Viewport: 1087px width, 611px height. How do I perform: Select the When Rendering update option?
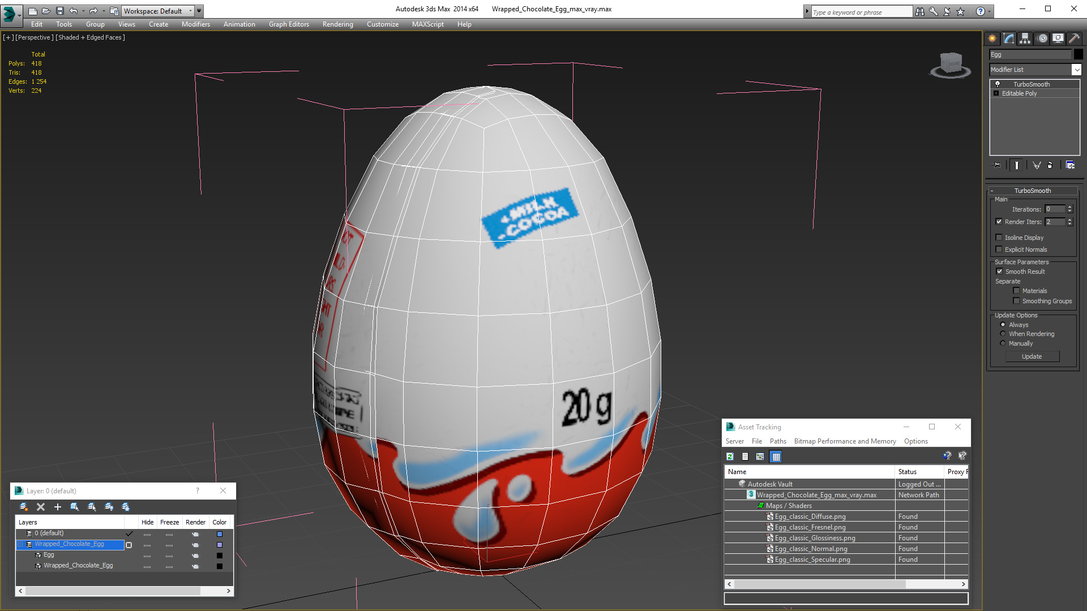point(1003,334)
